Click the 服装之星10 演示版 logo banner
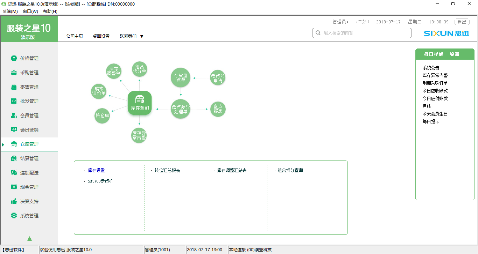Screen dimensions: 478x254 [x=29, y=29]
